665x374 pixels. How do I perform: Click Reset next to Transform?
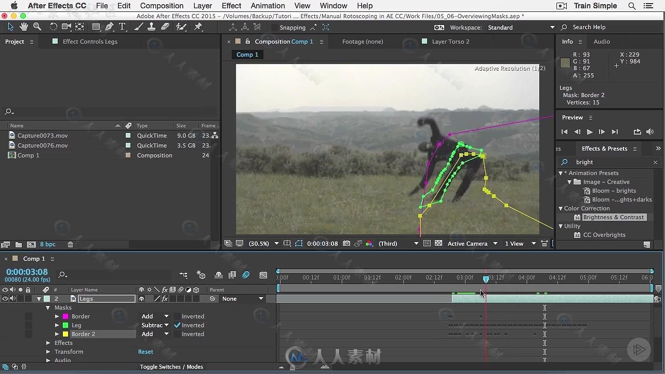pyautogui.click(x=145, y=352)
